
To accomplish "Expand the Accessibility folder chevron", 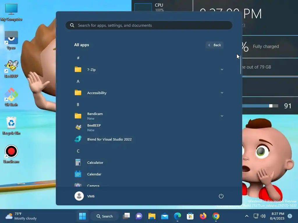I will click(x=222, y=93).
